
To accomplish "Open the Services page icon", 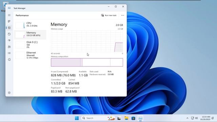I will [x=9, y=60].
